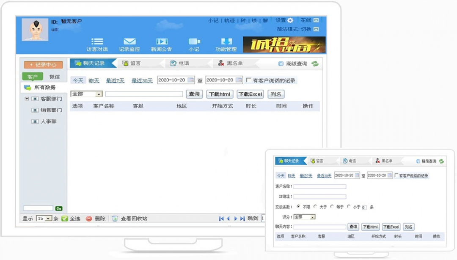457x260 pixels.
Task: Enable the 有客户说话的记录 checkbox
Action: point(248,80)
